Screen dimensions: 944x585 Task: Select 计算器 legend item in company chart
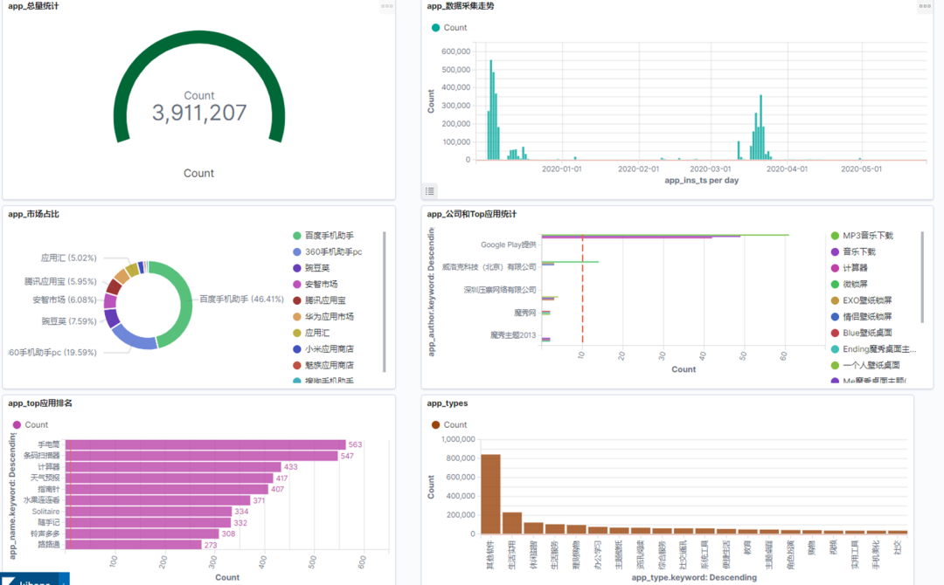coord(850,268)
